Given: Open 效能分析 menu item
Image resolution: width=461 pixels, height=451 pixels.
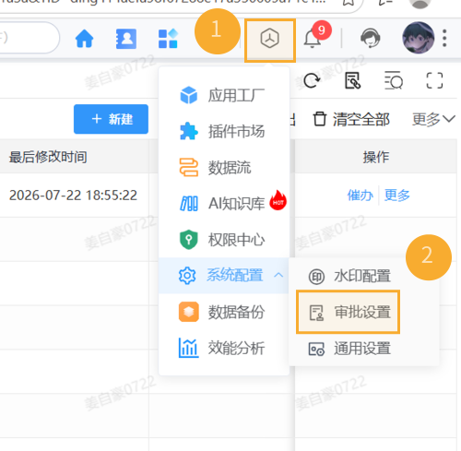Looking at the screenshot, I should click(x=224, y=348).
